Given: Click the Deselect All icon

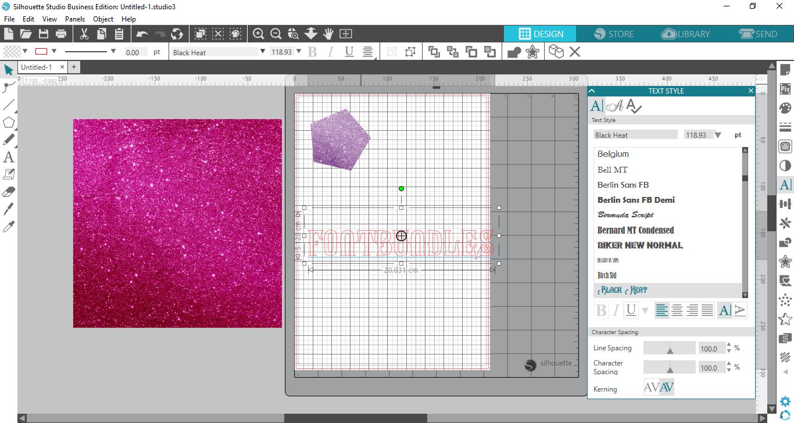Looking at the screenshot, I should [x=218, y=34].
